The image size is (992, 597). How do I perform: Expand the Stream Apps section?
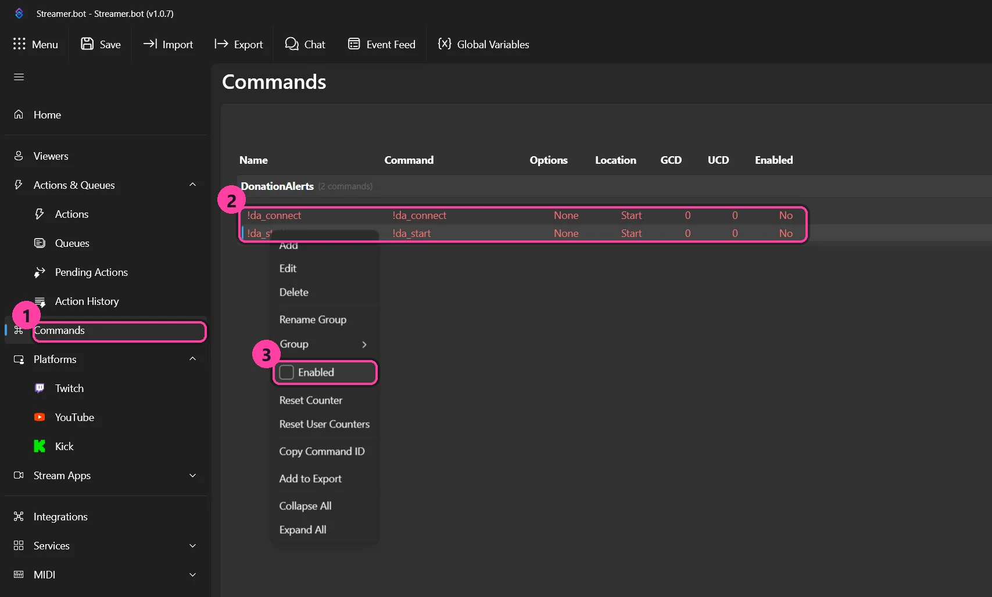click(193, 475)
